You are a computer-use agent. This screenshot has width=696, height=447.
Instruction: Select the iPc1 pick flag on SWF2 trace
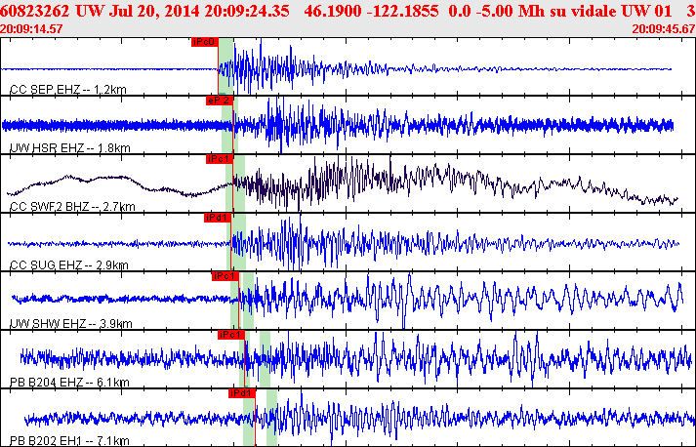click(x=220, y=159)
